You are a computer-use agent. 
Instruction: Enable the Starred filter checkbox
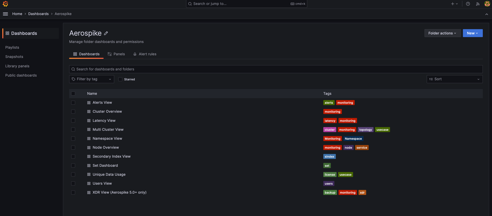(x=120, y=79)
